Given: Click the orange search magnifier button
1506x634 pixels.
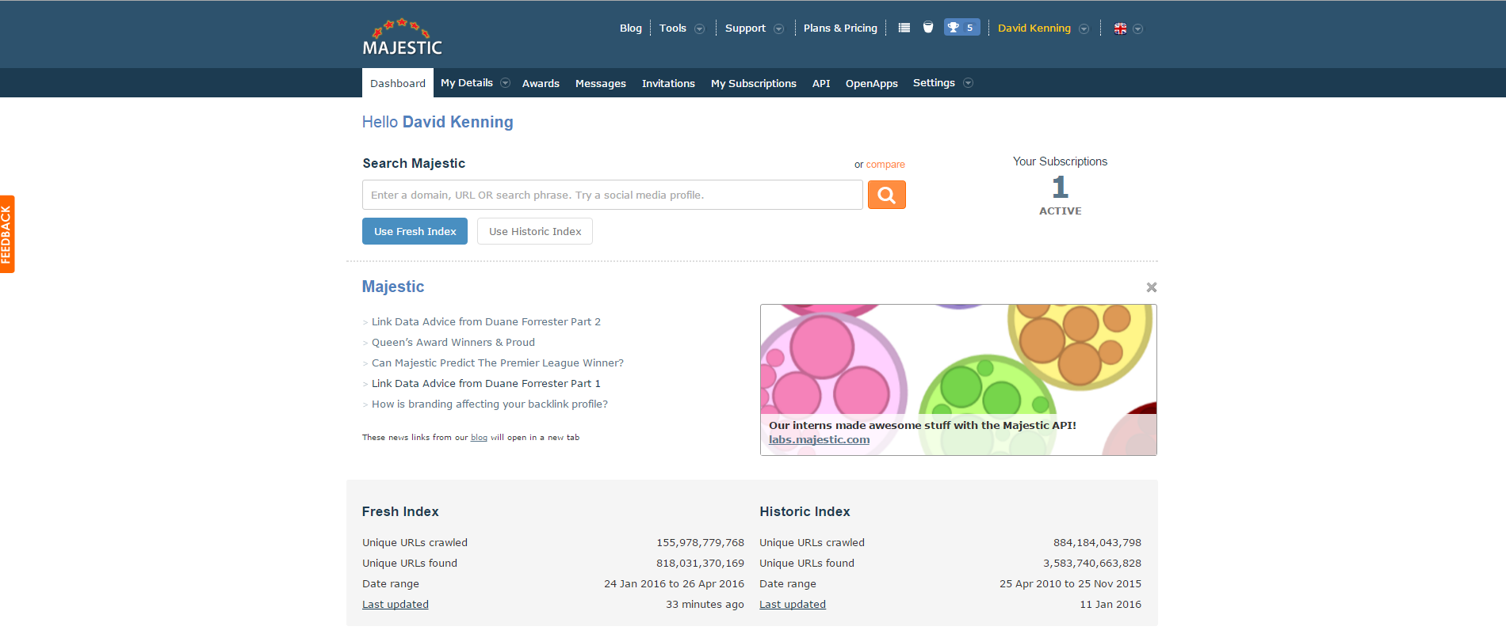Looking at the screenshot, I should click(x=886, y=195).
